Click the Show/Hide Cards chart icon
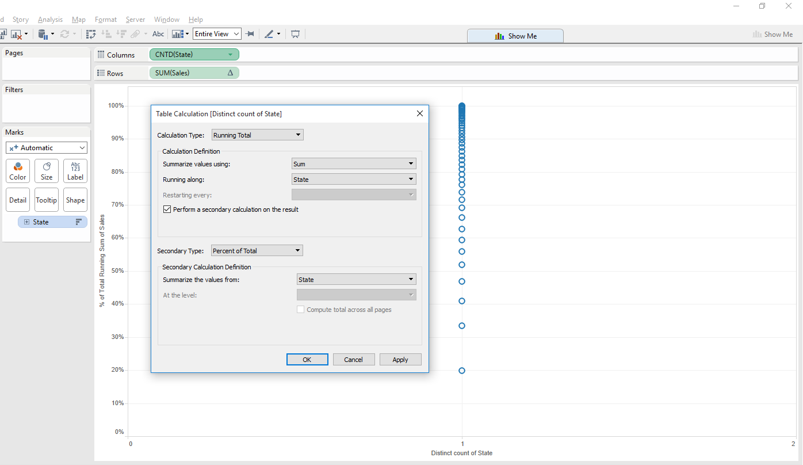Viewport: 803px width, 465px height. [178, 34]
